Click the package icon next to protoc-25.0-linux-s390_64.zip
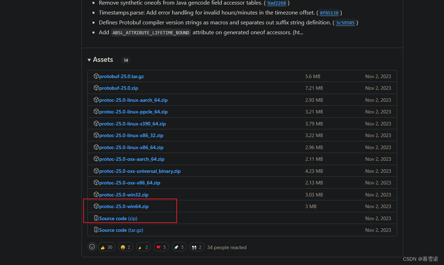Image resolution: width=444 pixels, height=265 pixels. 96,123
